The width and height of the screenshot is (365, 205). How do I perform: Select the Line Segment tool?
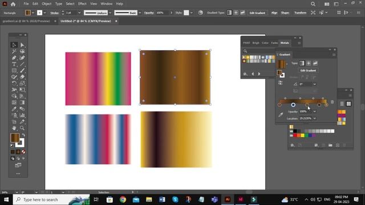[22, 64]
